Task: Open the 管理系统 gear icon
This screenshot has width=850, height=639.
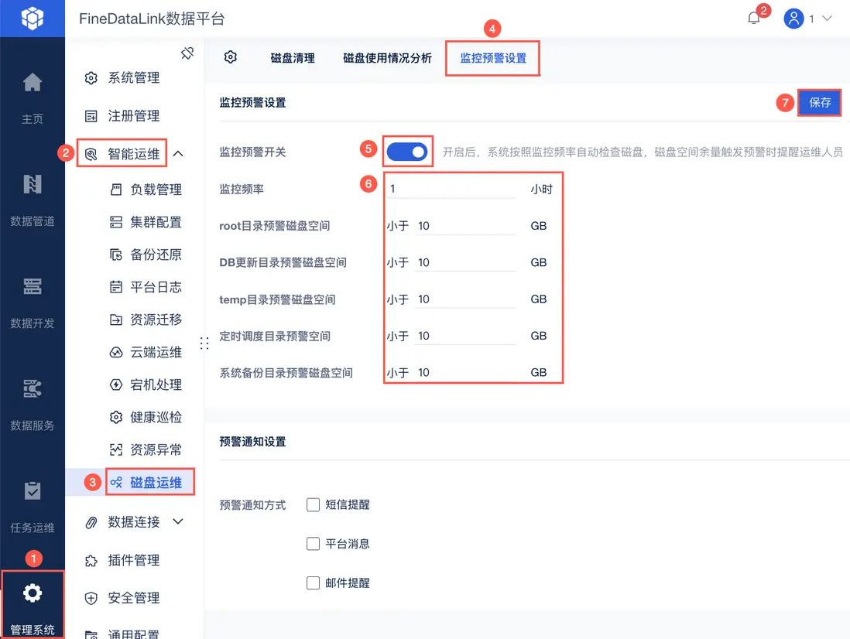Action: (x=32, y=593)
